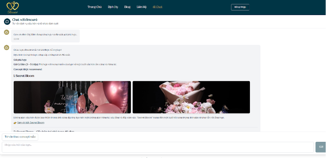Go to Trang Chủ page
This screenshot has width=326, height=158.
coord(94,7)
